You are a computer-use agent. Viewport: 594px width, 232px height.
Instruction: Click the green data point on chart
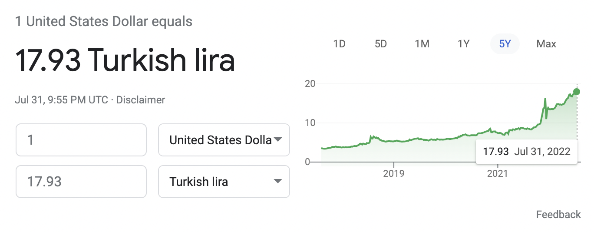coord(577,92)
